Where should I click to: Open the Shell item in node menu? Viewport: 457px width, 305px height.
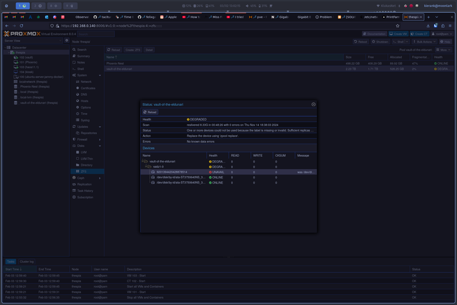click(81, 69)
